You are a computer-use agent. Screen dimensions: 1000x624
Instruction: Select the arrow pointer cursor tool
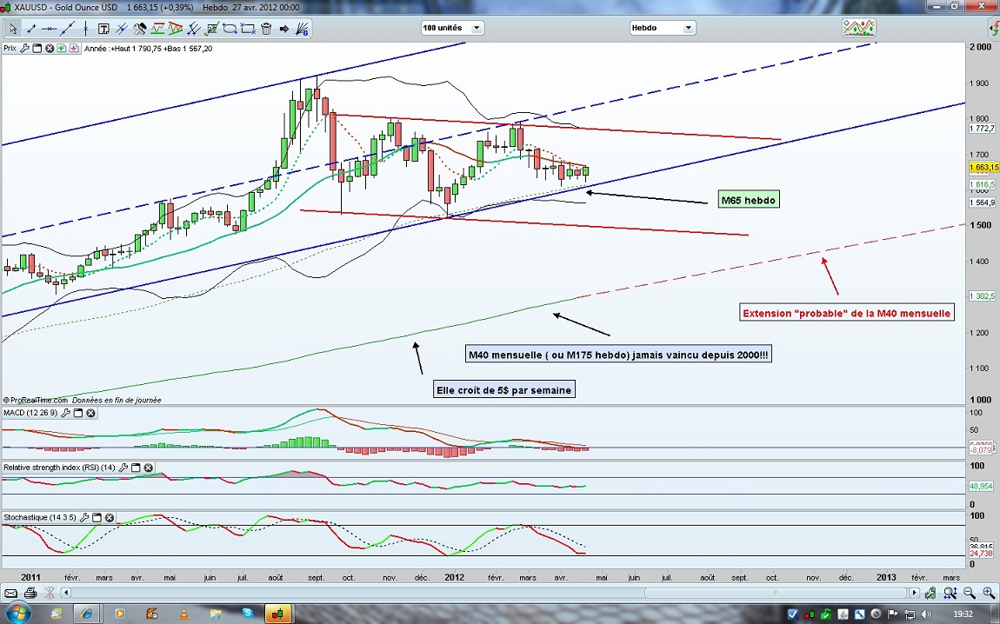(x=12, y=28)
